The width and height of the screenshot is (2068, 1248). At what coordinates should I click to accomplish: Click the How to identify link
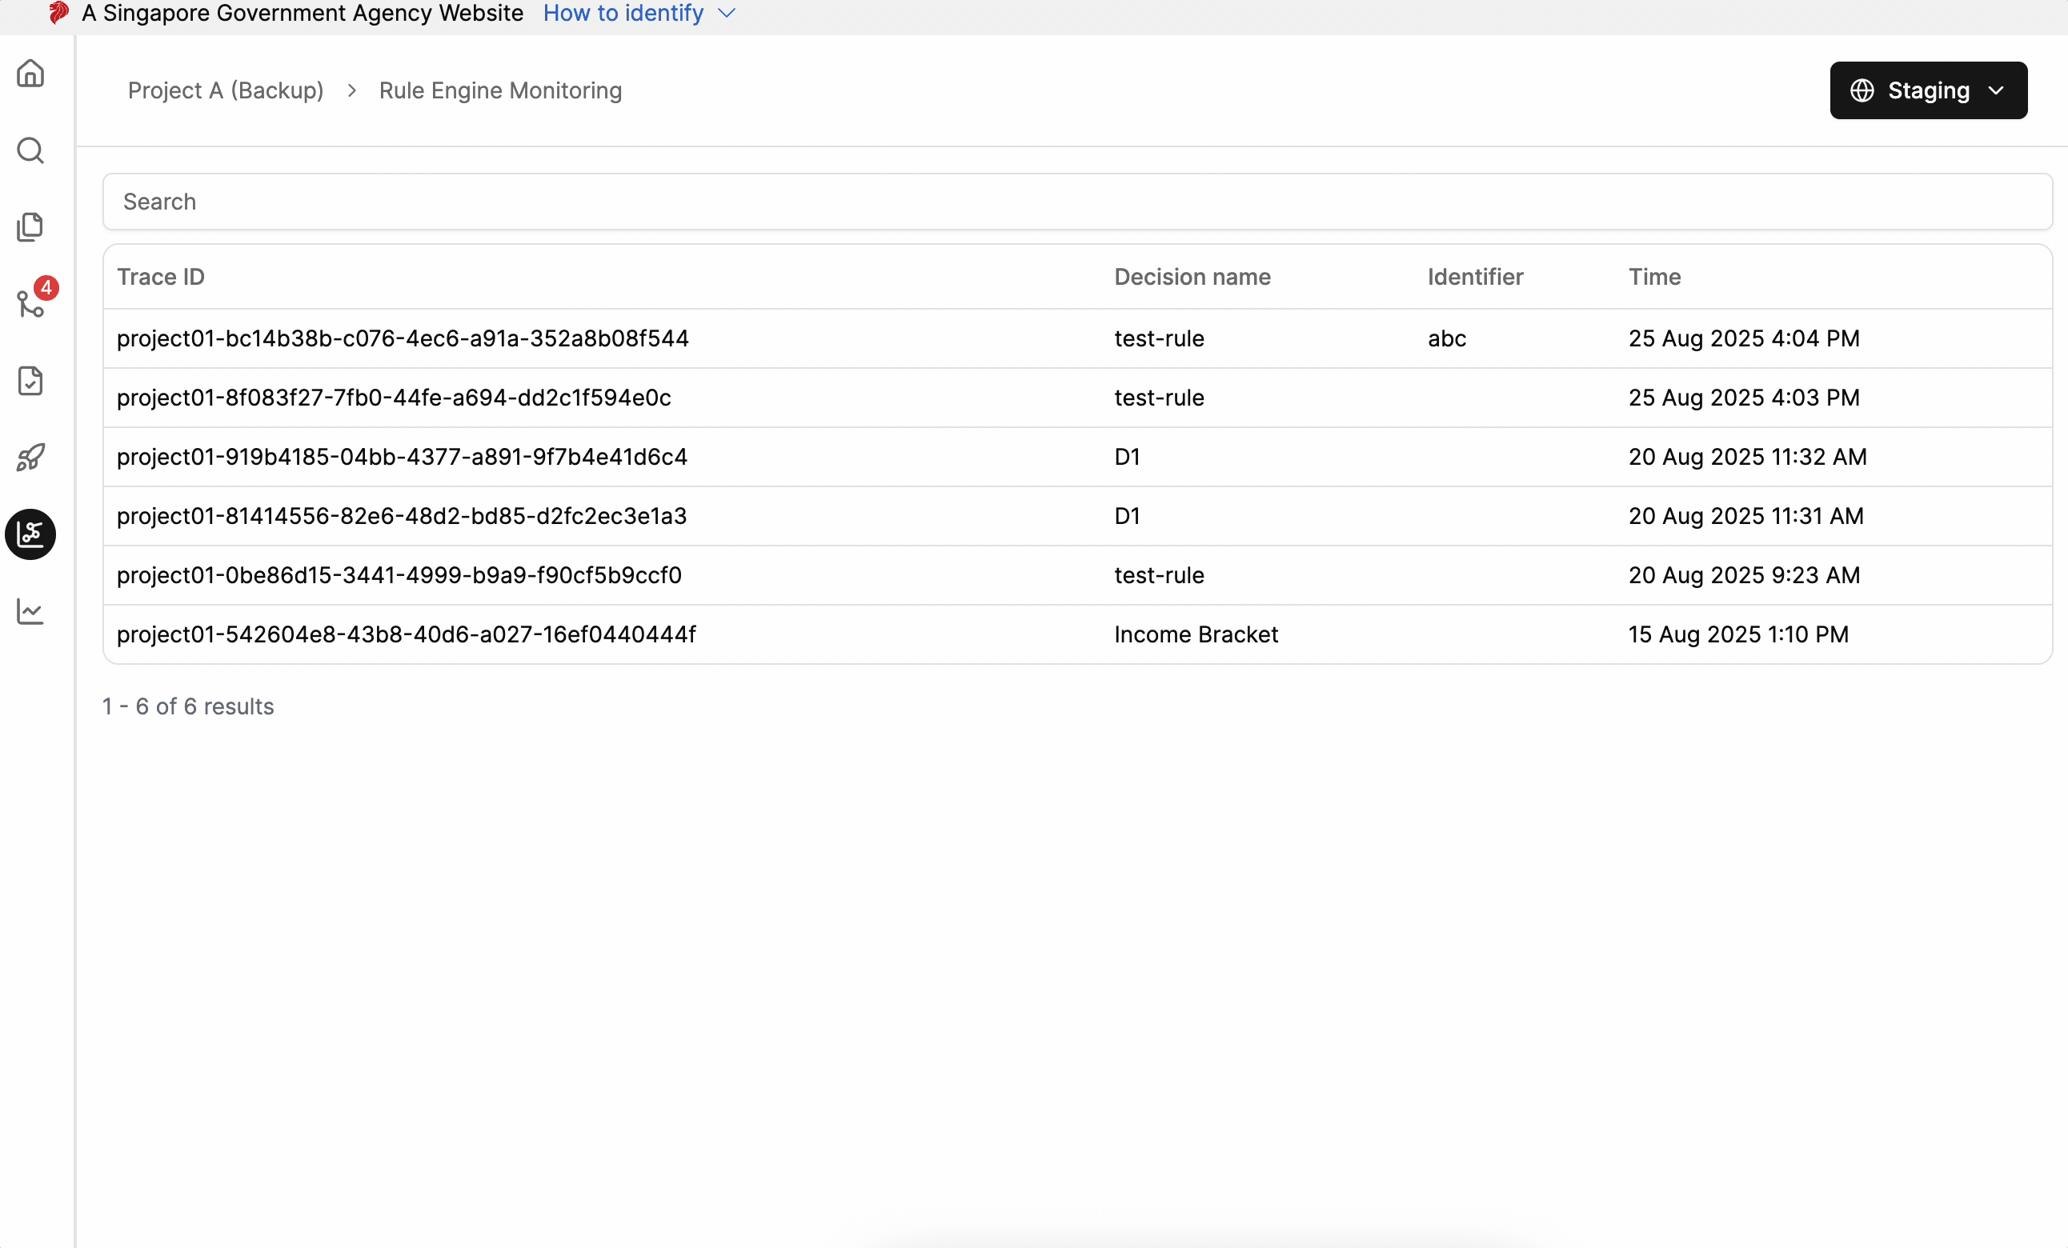(x=623, y=14)
